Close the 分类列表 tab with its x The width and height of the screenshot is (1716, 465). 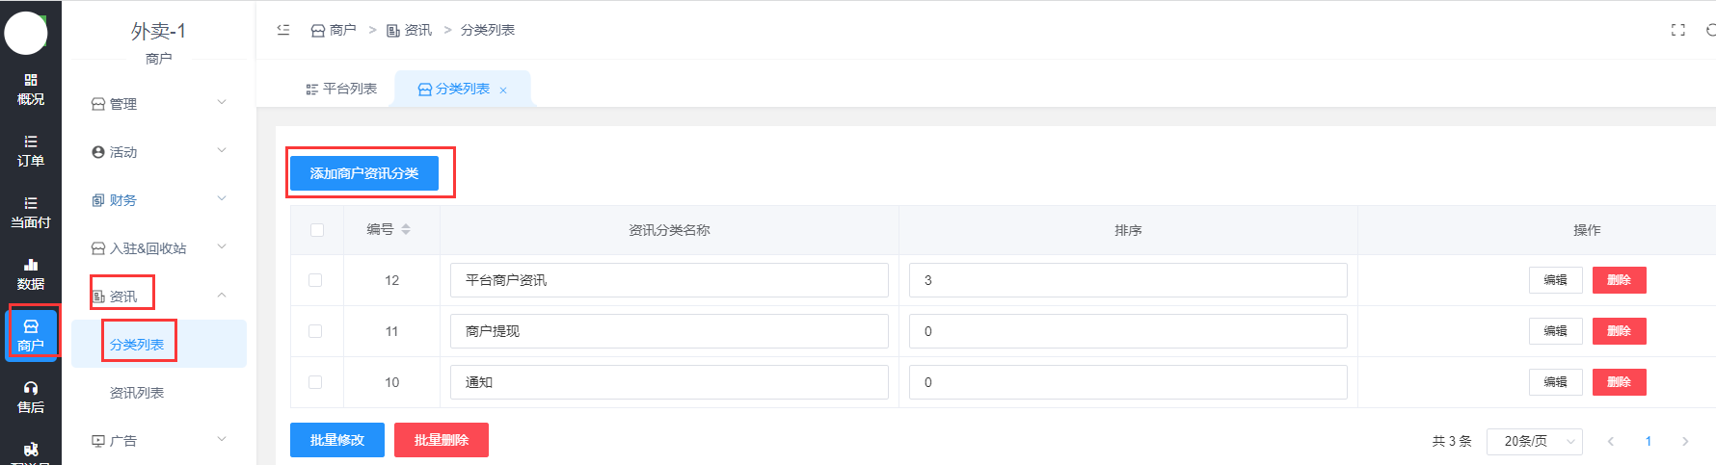point(503,90)
